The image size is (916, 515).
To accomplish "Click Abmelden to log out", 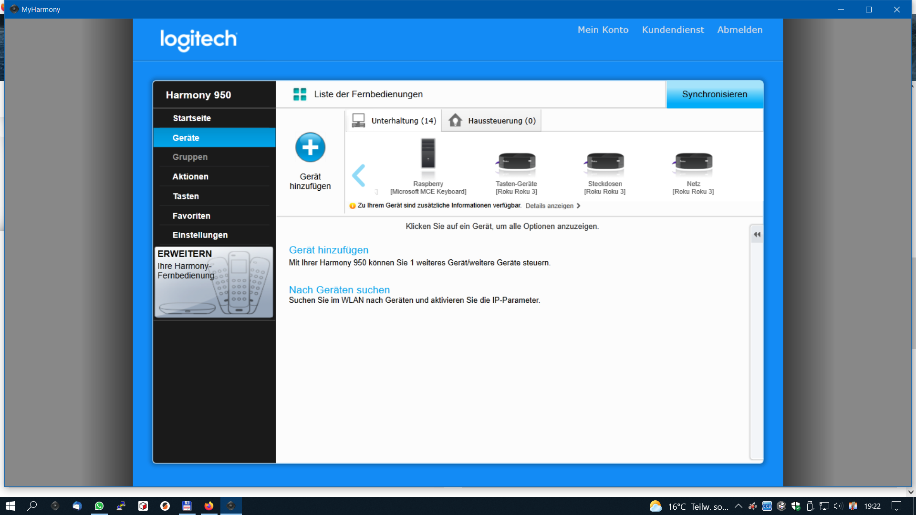I will click(x=739, y=30).
